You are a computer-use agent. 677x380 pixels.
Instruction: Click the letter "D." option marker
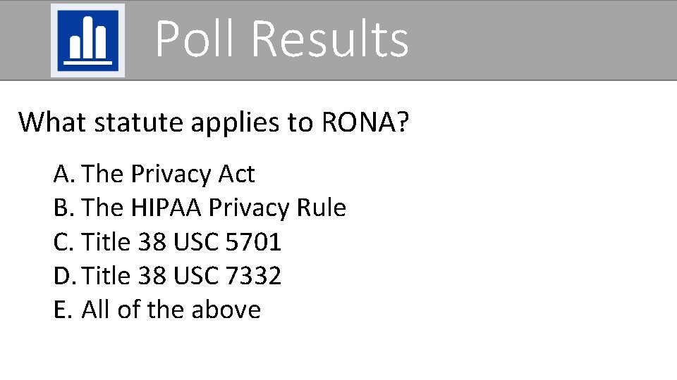(x=65, y=276)
